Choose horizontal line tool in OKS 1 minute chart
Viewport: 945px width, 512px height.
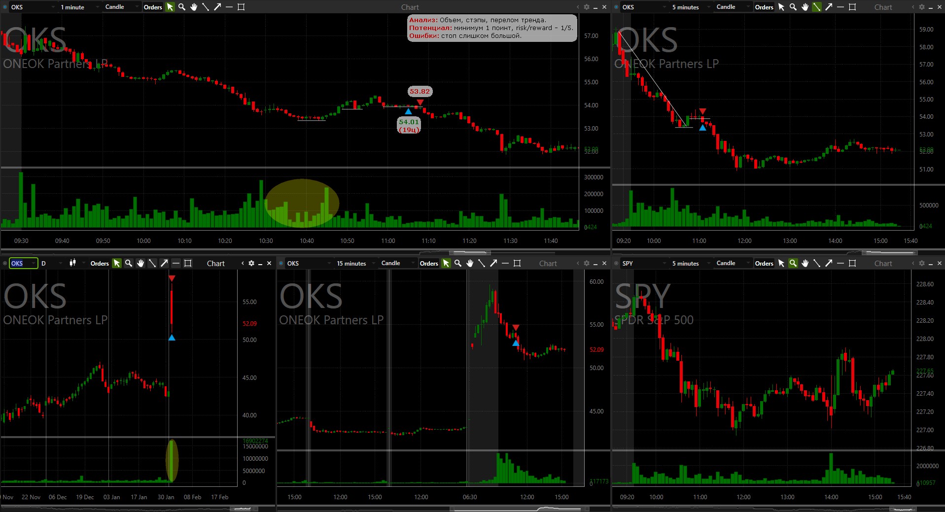pos(229,7)
